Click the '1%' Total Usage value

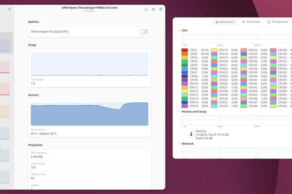tap(33, 84)
